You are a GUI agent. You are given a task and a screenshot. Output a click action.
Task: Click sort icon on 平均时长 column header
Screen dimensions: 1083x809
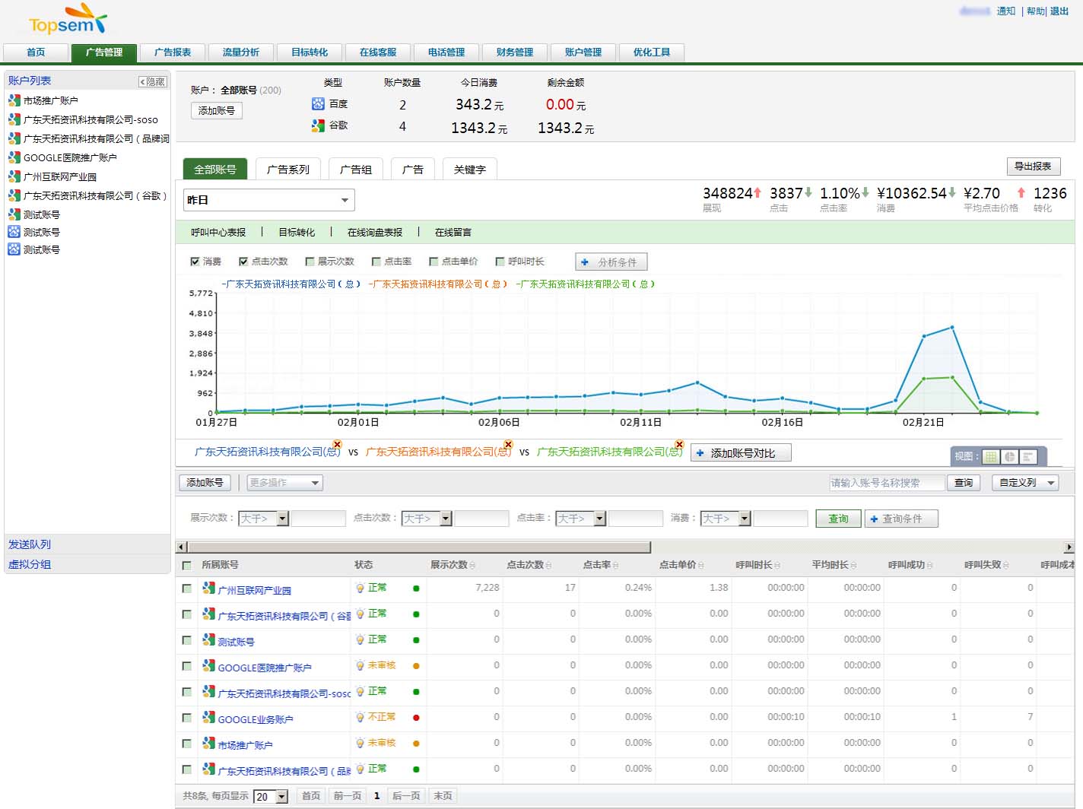(853, 565)
